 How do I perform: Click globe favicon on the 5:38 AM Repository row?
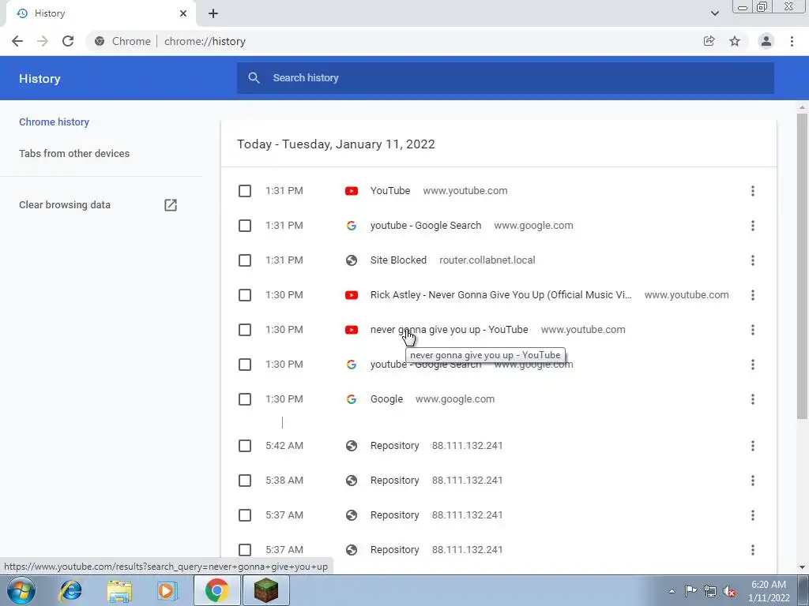coord(352,481)
